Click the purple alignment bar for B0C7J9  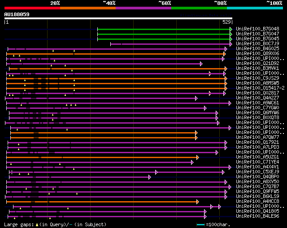click(170, 44)
